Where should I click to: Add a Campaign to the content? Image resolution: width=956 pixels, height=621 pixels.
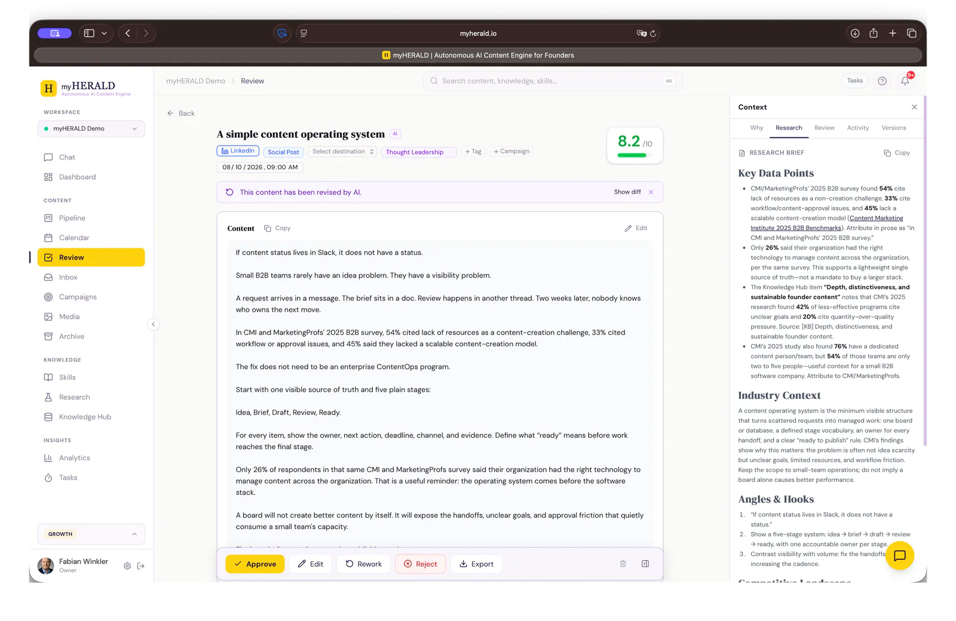point(511,152)
